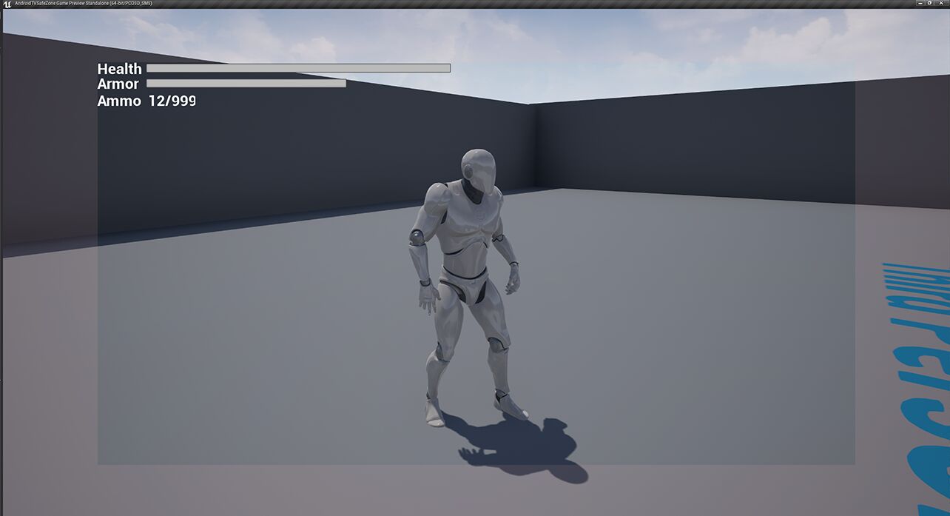Click the Health label text
This screenshot has height=516, width=950.
(119, 69)
